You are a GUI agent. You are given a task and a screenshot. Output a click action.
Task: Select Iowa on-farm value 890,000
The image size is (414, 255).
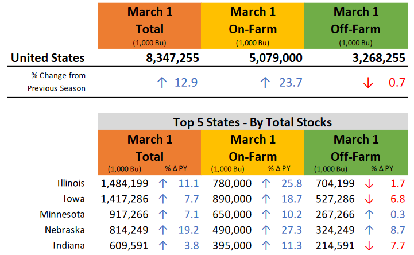click(x=232, y=199)
